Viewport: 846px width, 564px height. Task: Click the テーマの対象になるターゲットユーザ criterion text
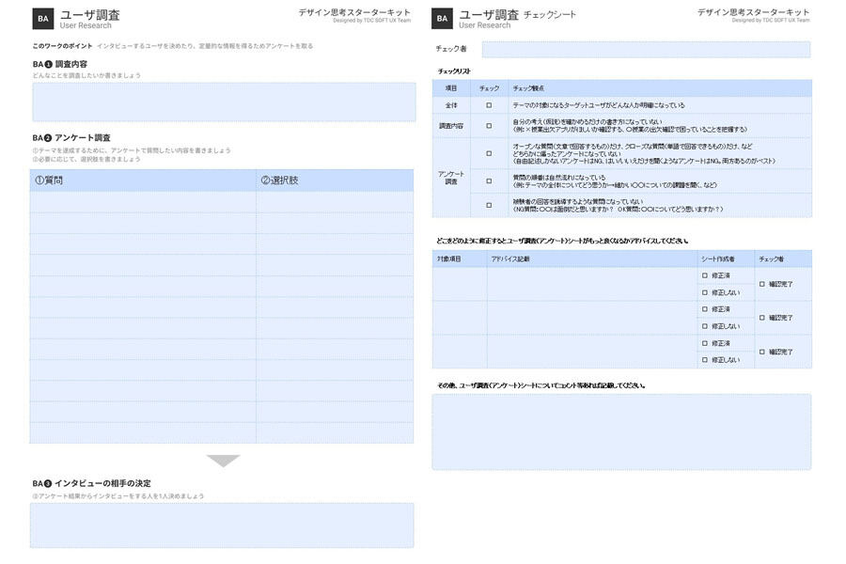599,105
